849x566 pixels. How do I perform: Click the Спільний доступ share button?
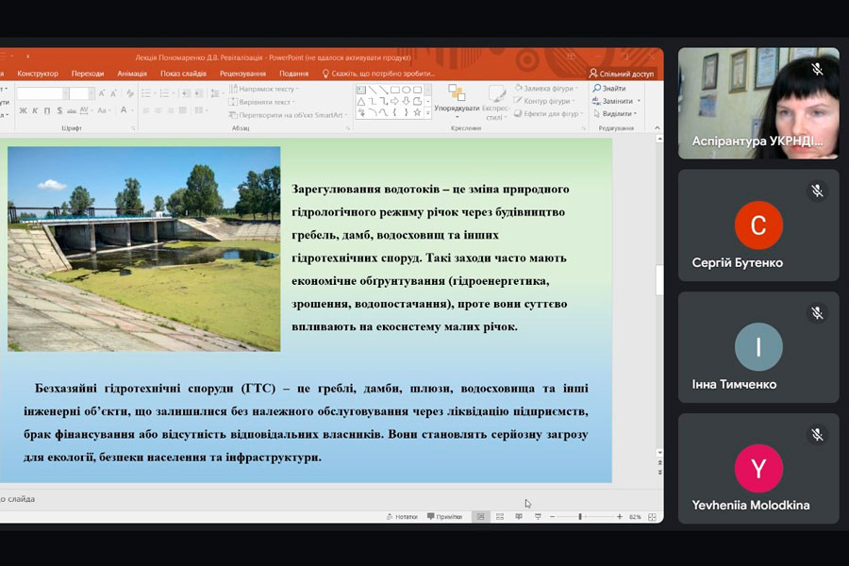621,74
